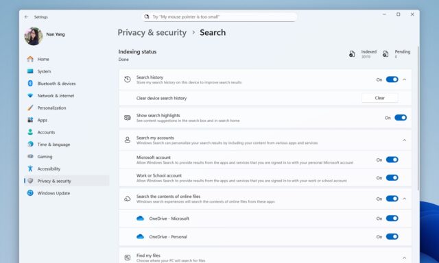Screen dimensions: 439x263
Task: Focus the Settings search box
Action: click(219, 16)
